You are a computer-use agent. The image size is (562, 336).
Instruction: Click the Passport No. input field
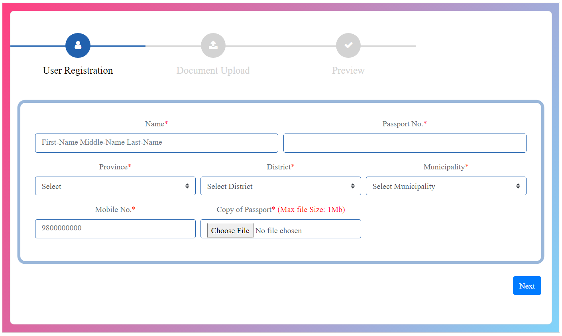[x=405, y=143]
